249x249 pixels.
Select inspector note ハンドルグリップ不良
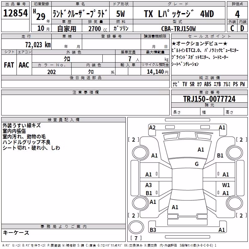[26, 142]
